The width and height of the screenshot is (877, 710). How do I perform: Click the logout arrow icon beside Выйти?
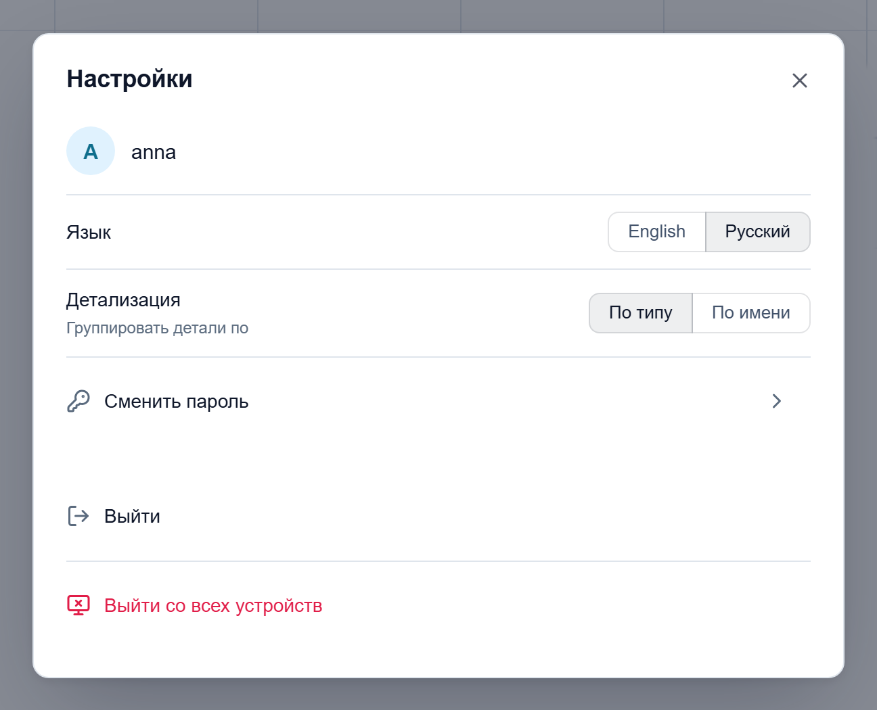78,516
